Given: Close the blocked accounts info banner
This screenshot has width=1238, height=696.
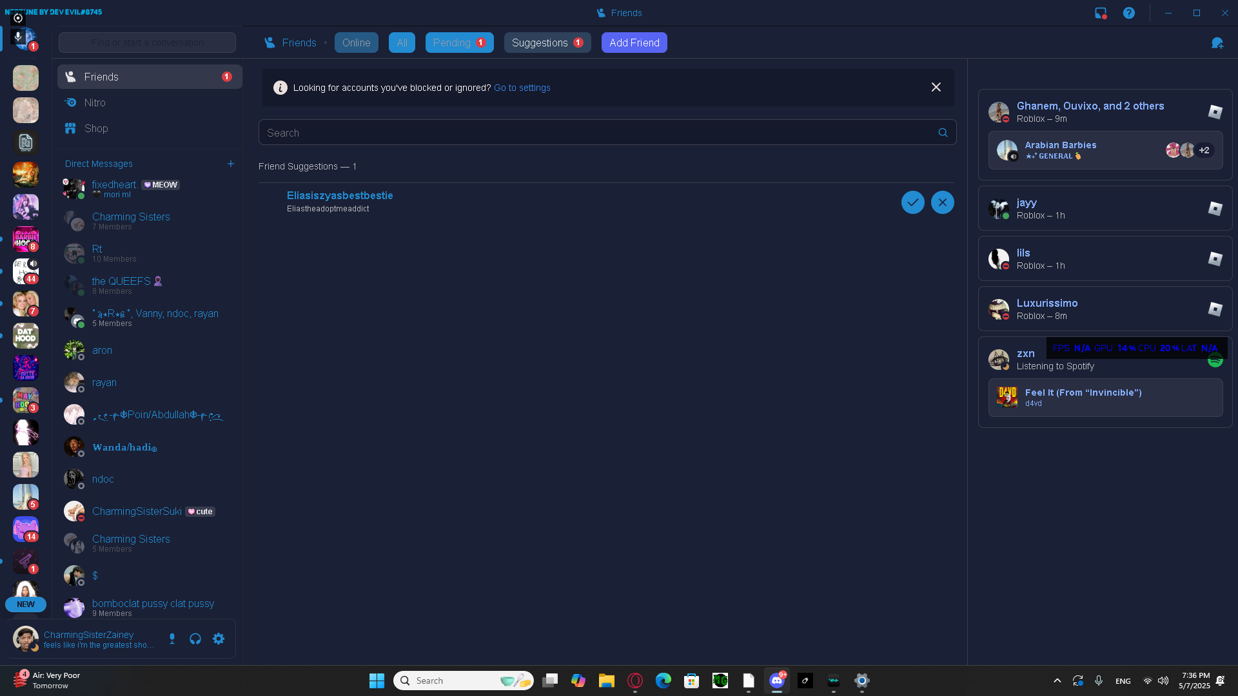Looking at the screenshot, I should click(x=936, y=87).
